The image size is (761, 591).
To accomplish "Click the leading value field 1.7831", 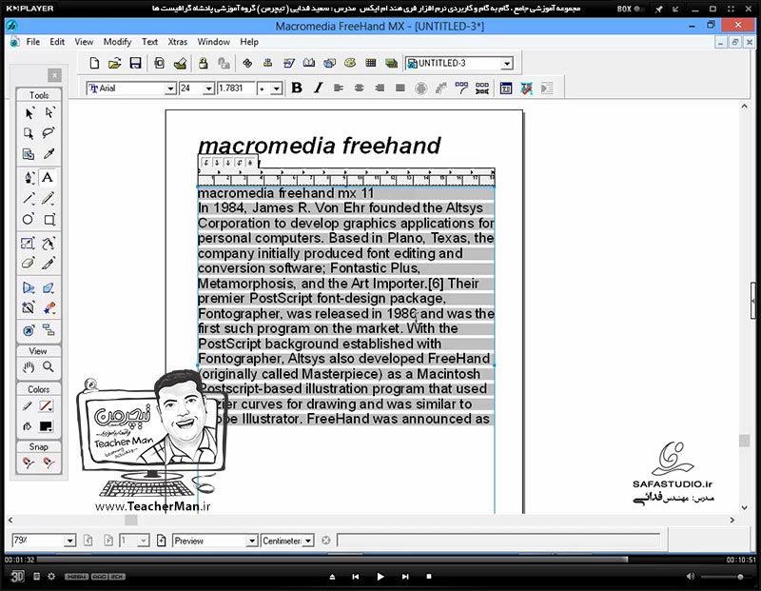I will (236, 89).
